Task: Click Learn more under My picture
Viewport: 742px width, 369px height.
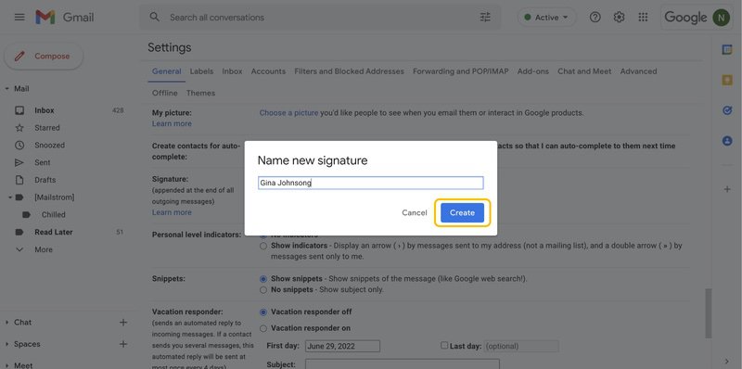Action: tap(172, 124)
